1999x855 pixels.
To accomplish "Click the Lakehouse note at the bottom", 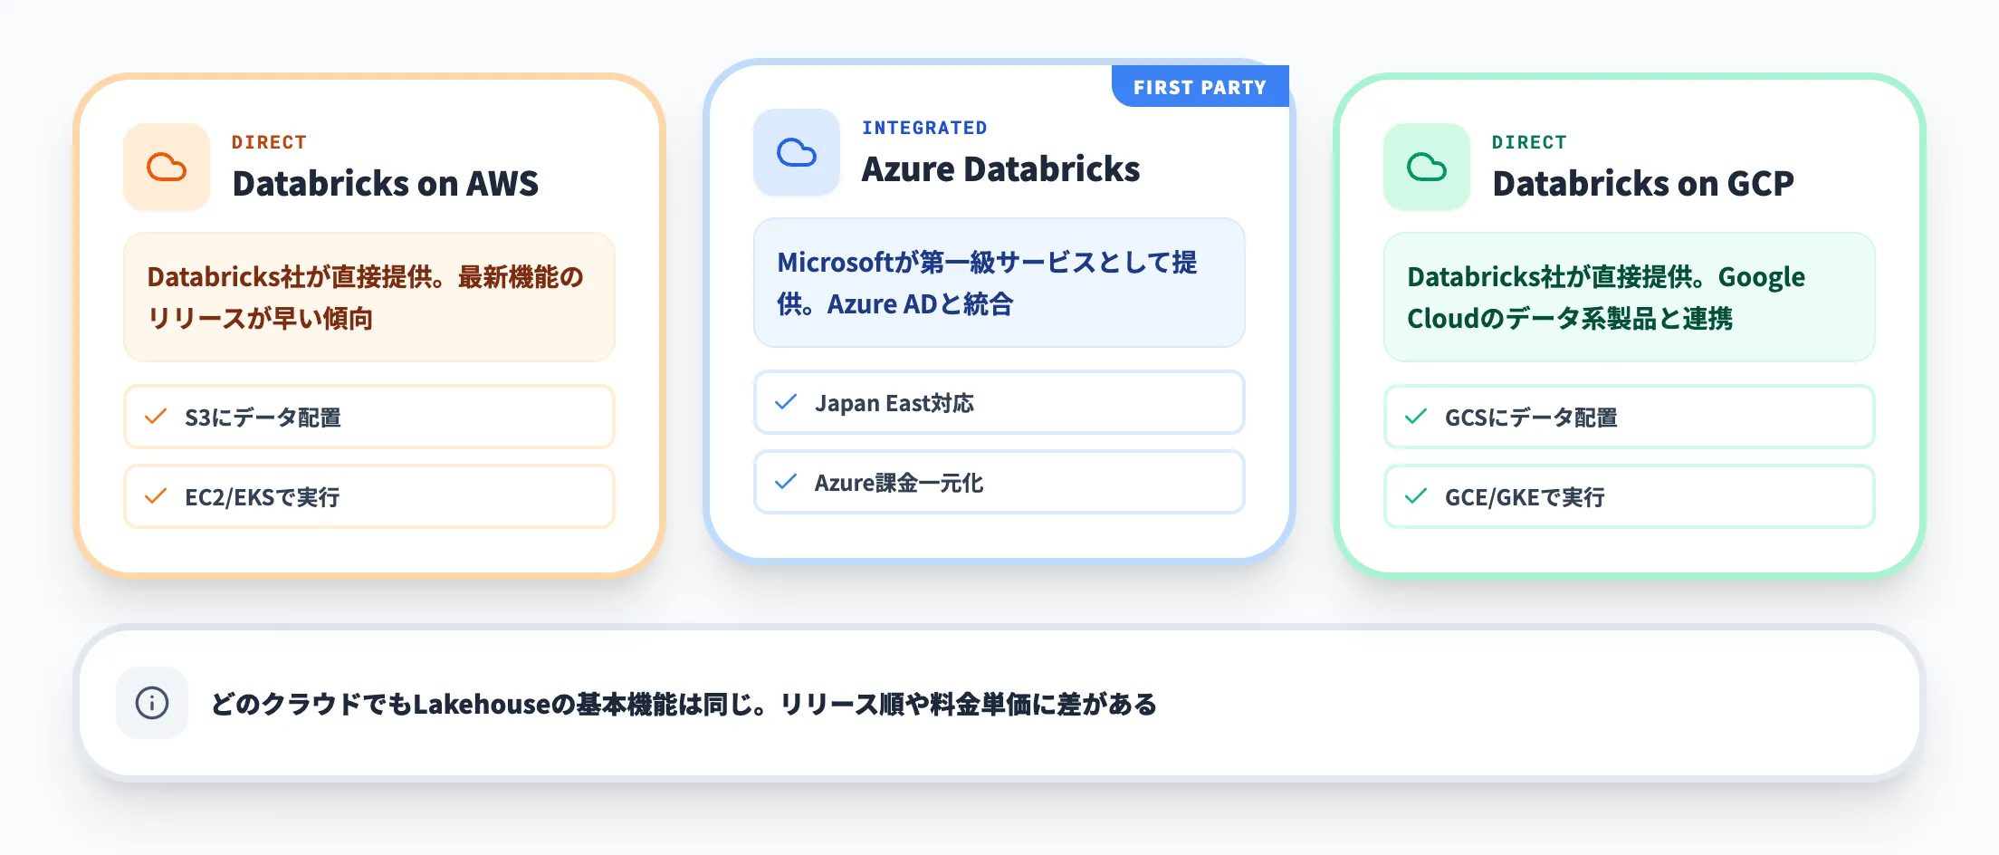I will [684, 703].
